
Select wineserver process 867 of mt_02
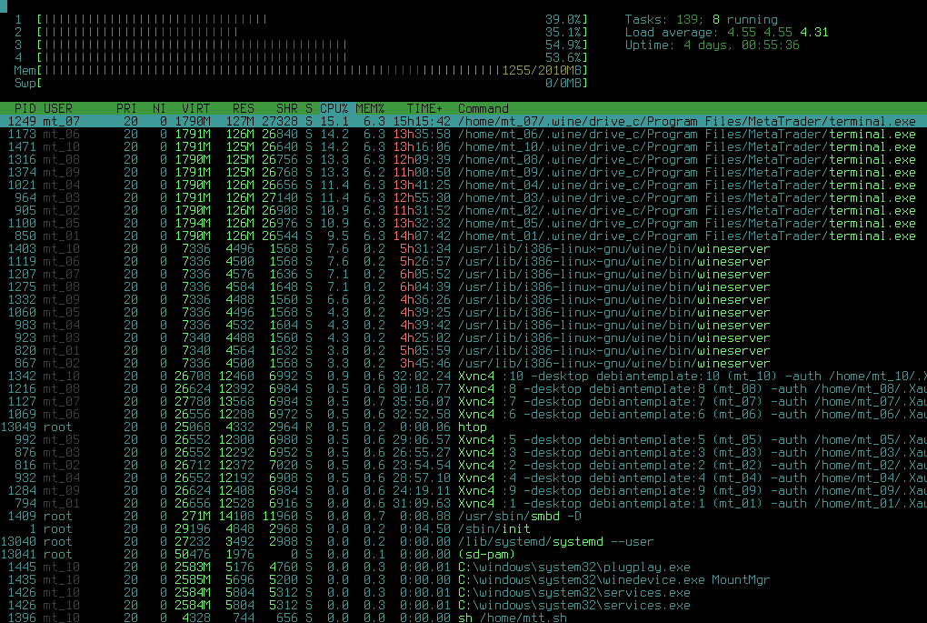[x=463, y=363]
